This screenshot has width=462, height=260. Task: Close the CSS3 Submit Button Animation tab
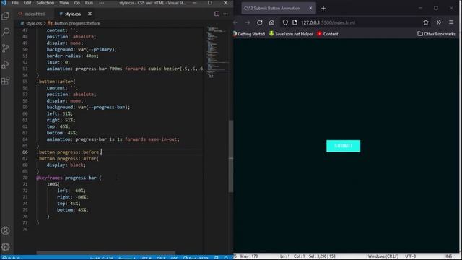pos(310,8)
